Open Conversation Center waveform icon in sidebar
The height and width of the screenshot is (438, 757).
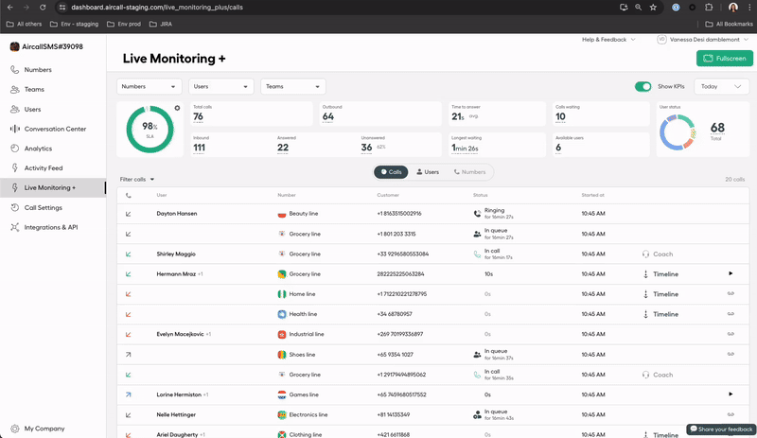point(15,129)
